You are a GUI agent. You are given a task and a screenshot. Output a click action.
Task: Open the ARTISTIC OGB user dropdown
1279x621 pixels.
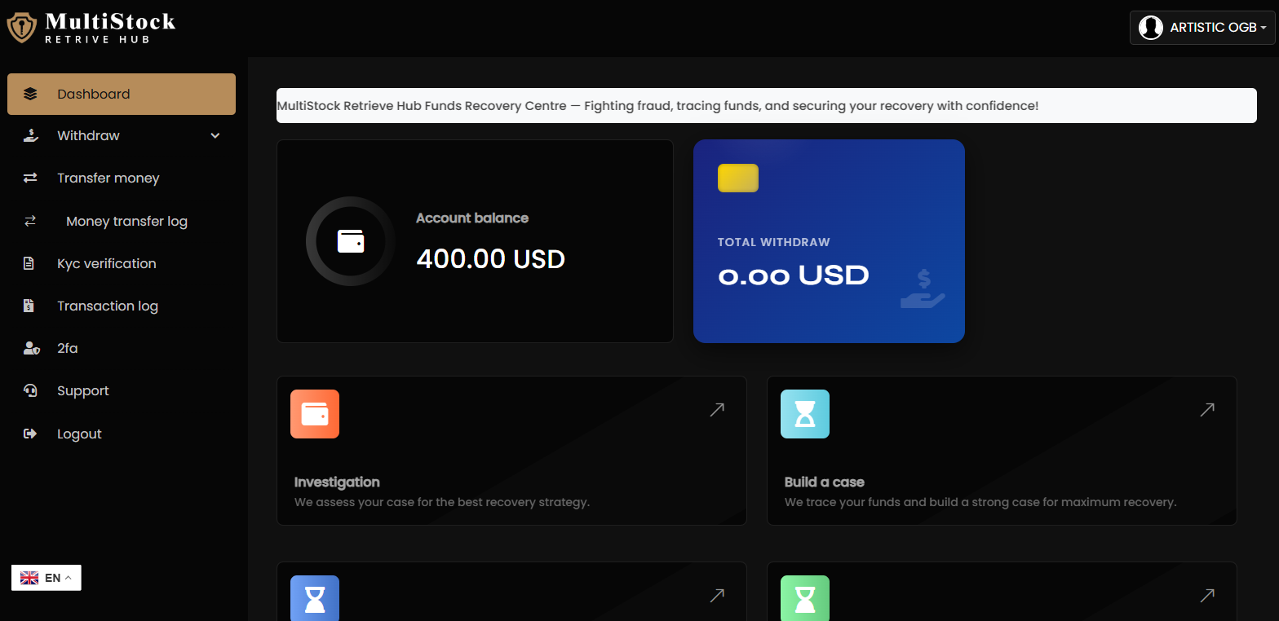(x=1202, y=28)
